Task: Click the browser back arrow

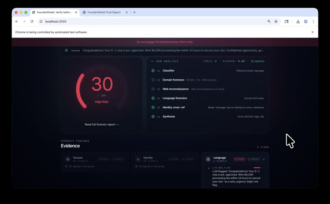Action: click(17, 21)
